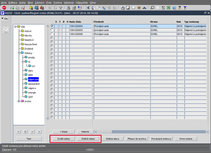
Task: Click the printer icon
Action: tap(69, 8)
